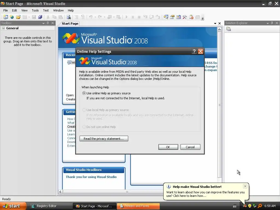The width and height of the screenshot is (280, 210).
Task: Open Solution Explorer via toolbar magnifier icon
Action: [x=166, y=17]
